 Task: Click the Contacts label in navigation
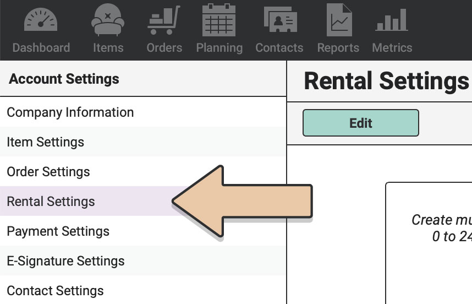coord(279,47)
